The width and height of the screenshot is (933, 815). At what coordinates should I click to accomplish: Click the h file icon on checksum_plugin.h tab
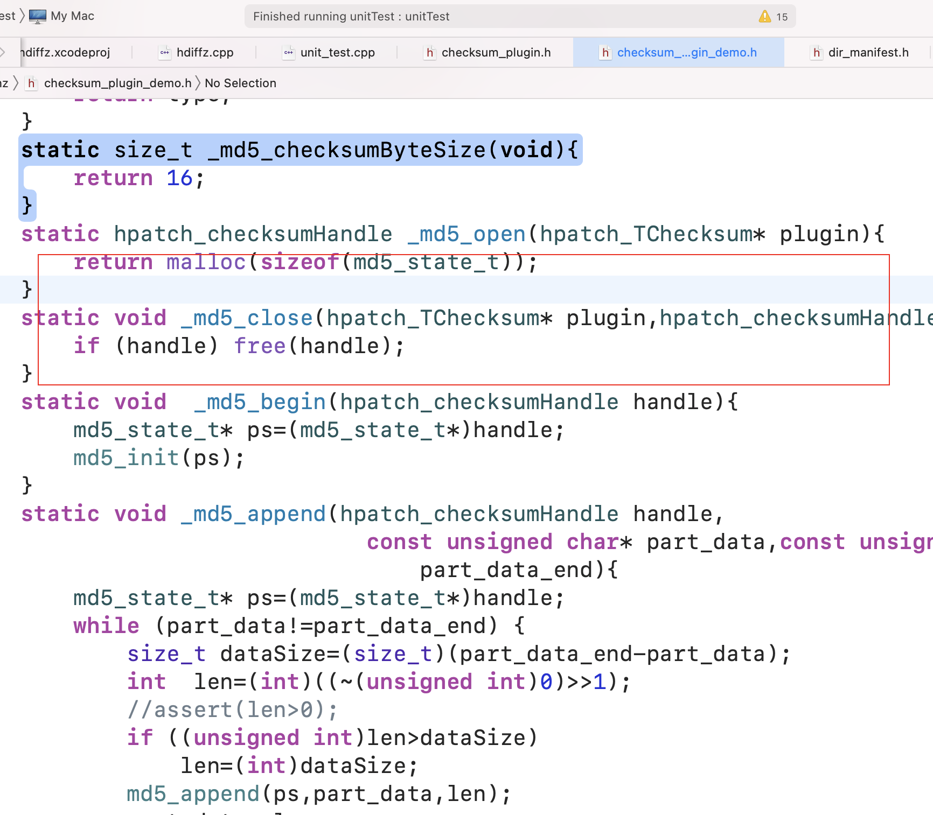(429, 52)
